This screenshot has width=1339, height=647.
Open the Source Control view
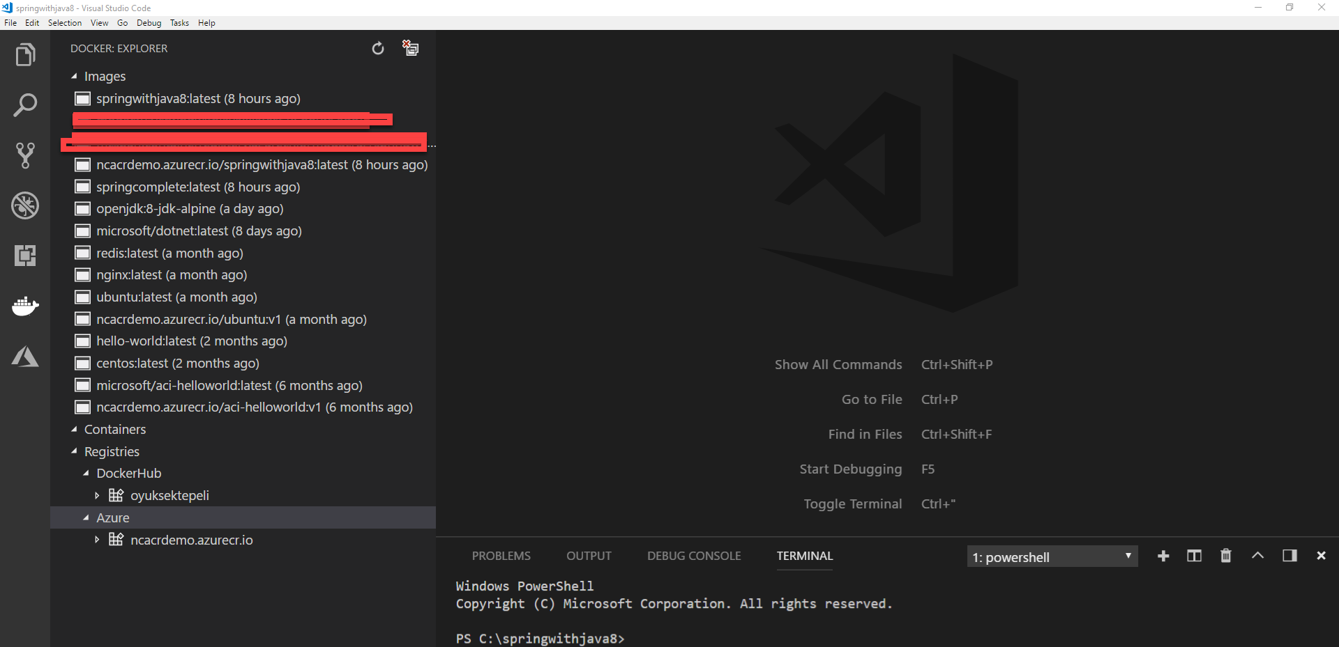pos(25,155)
